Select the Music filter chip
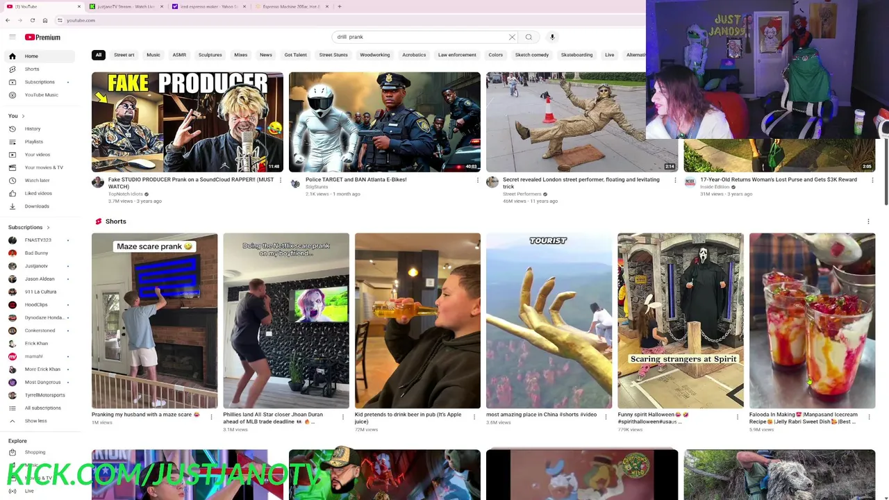Viewport: 889px width, 500px height. [153, 55]
